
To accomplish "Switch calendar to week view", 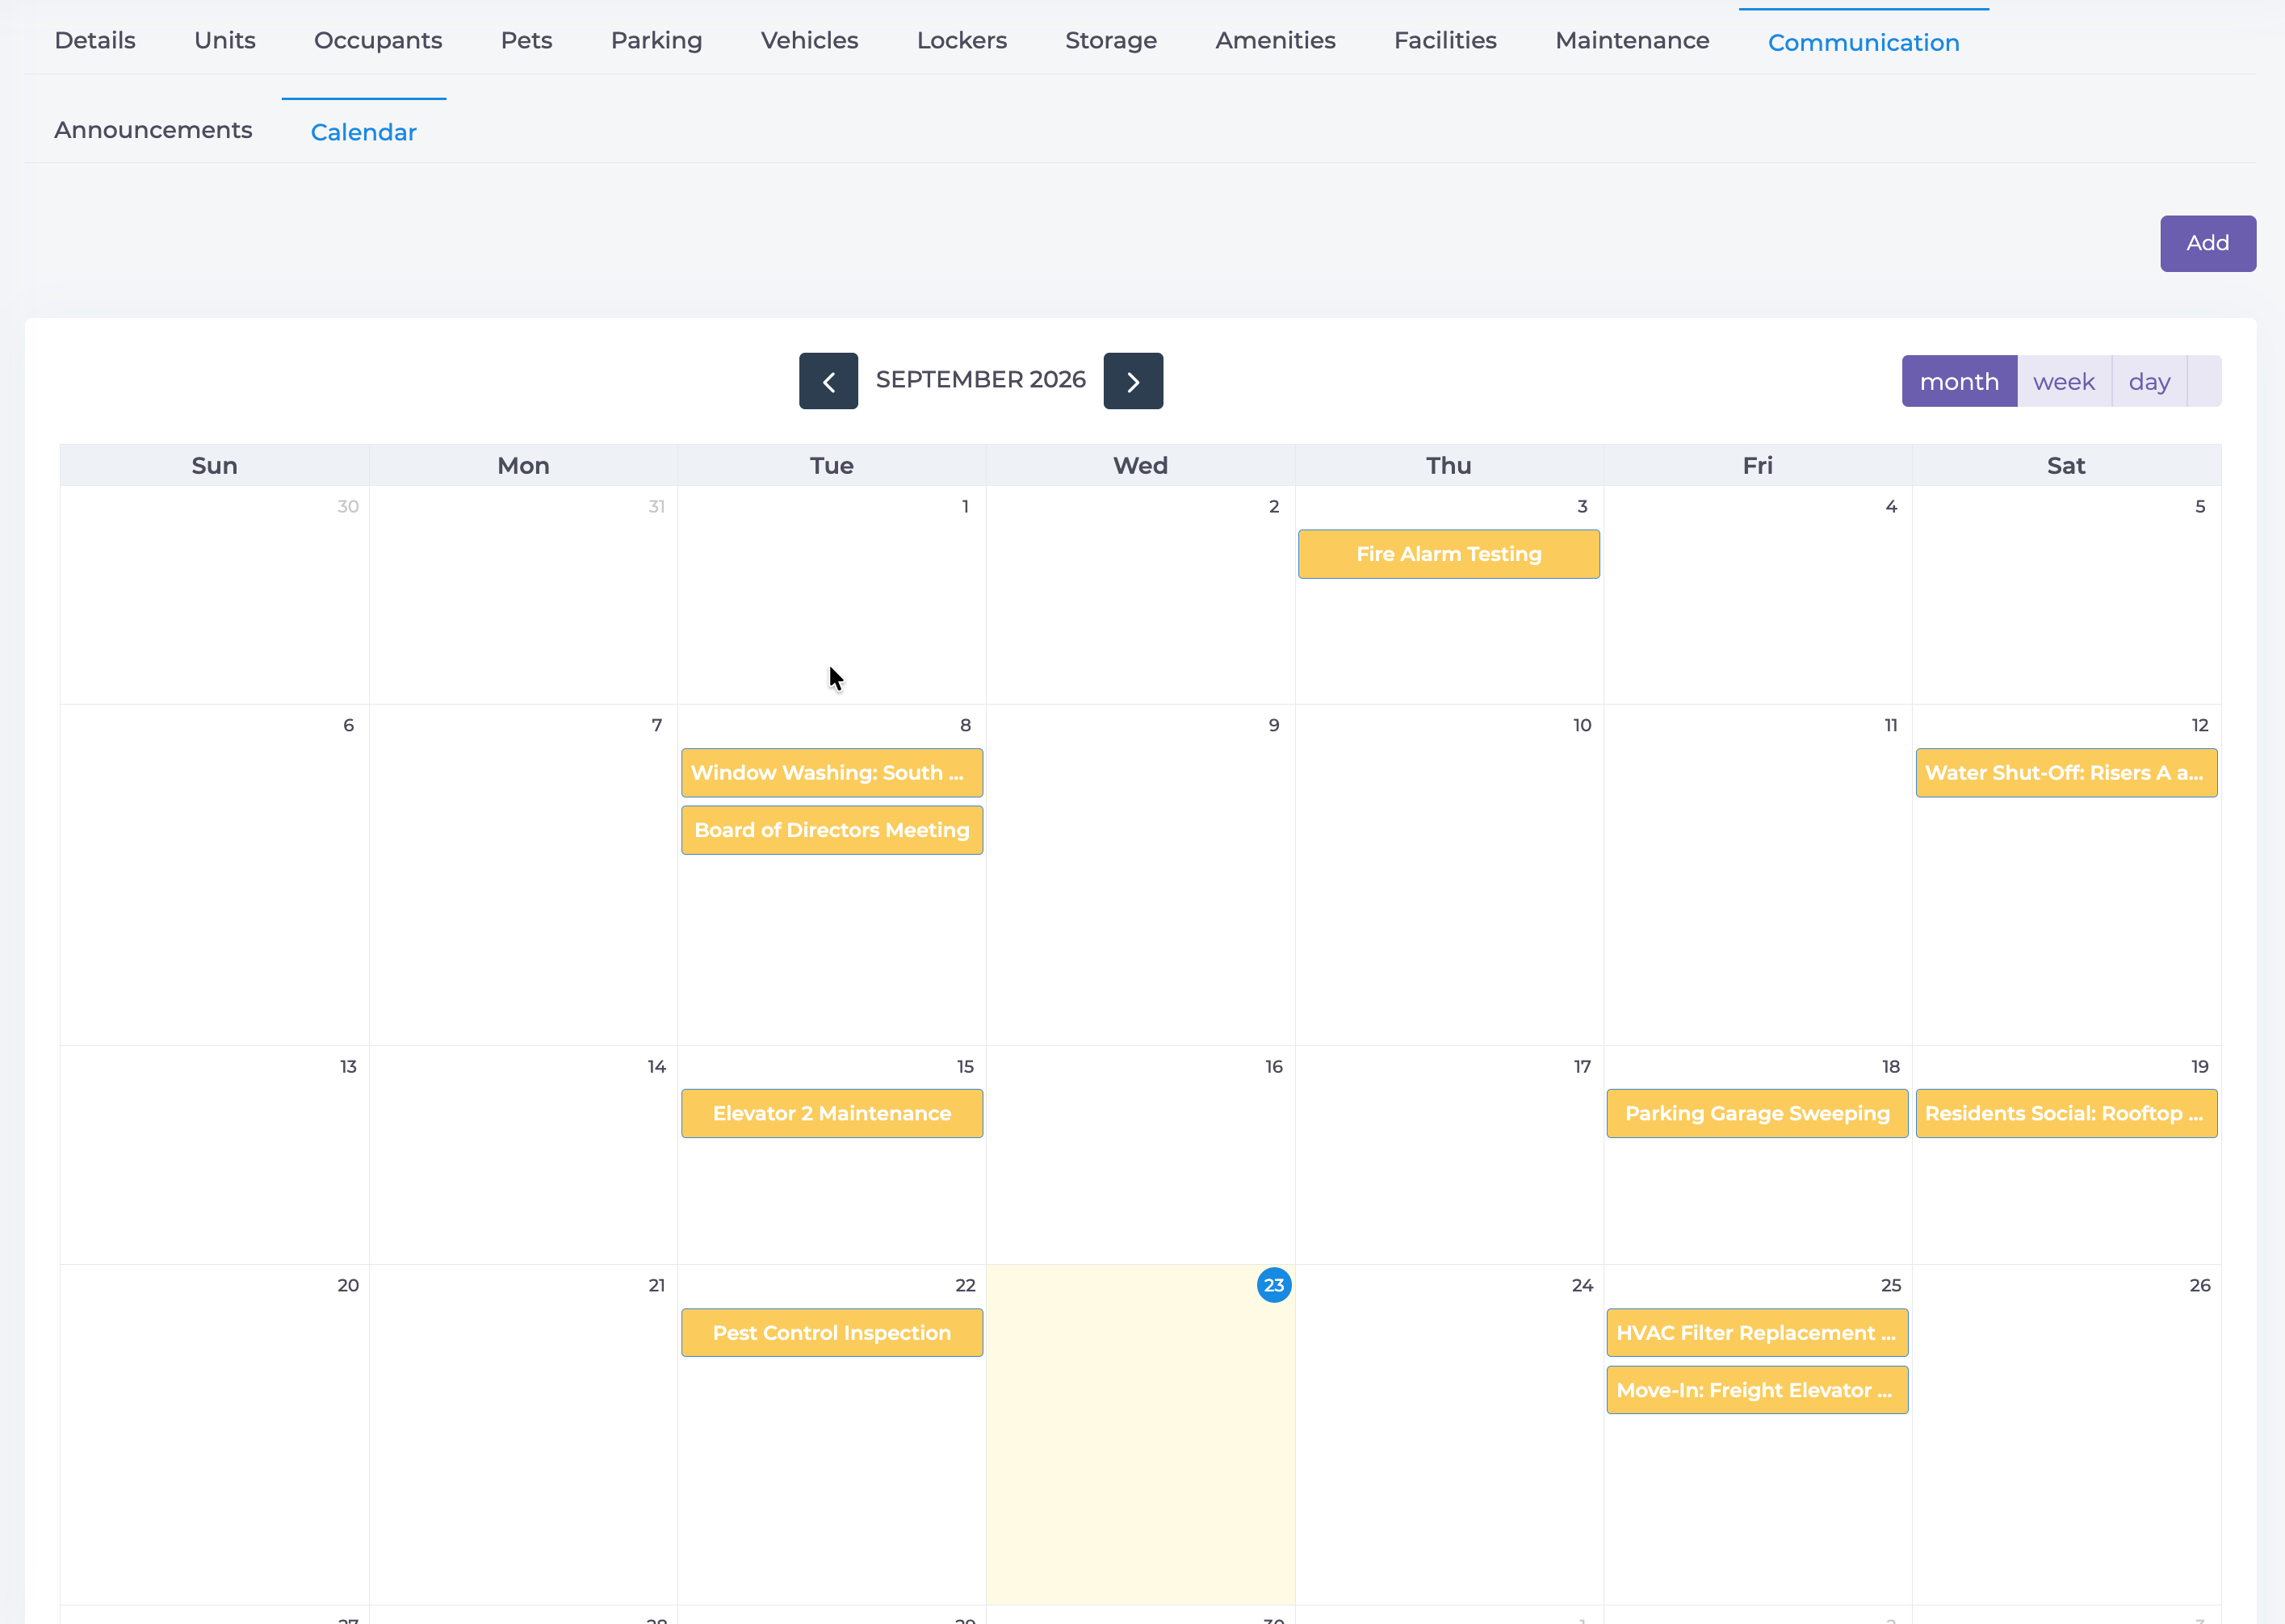I will pos(2064,381).
